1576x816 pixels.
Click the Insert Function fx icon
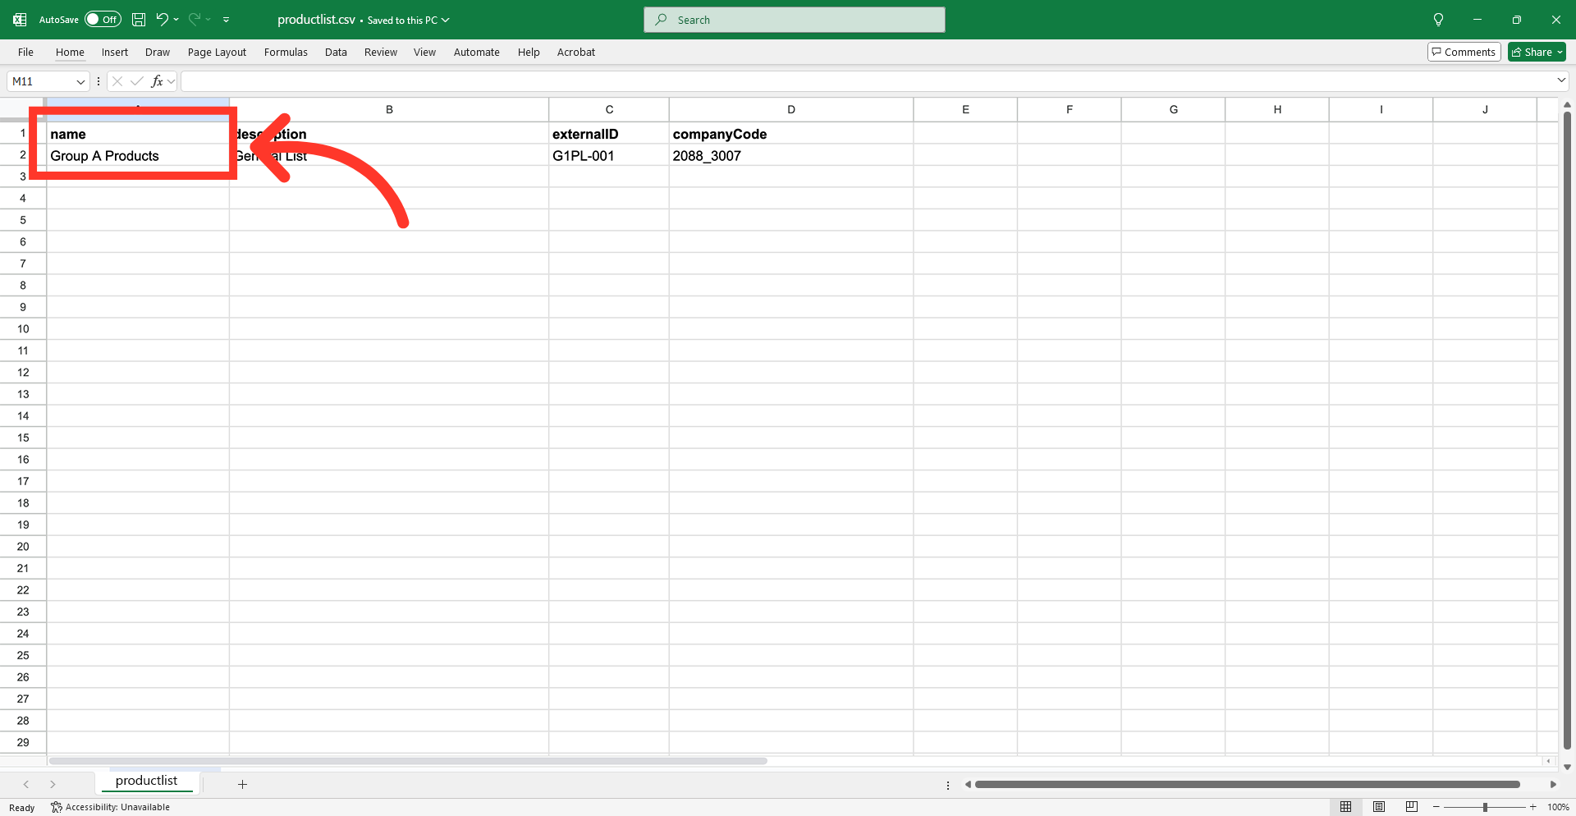pos(158,81)
